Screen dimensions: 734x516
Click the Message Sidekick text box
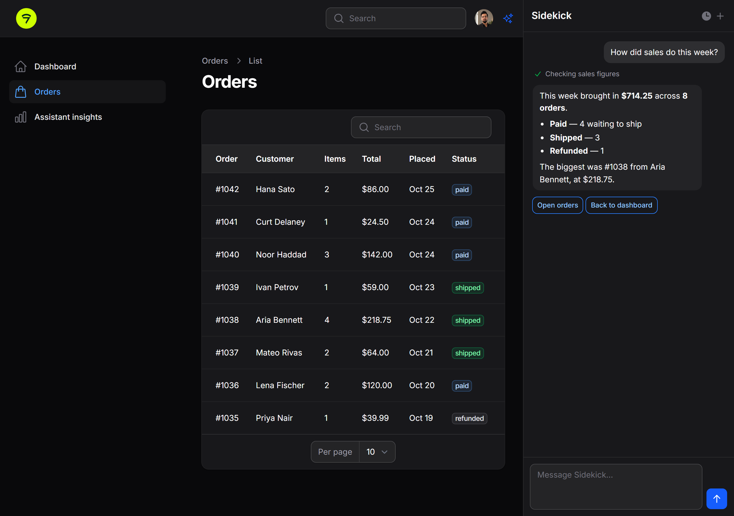tap(616, 486)
